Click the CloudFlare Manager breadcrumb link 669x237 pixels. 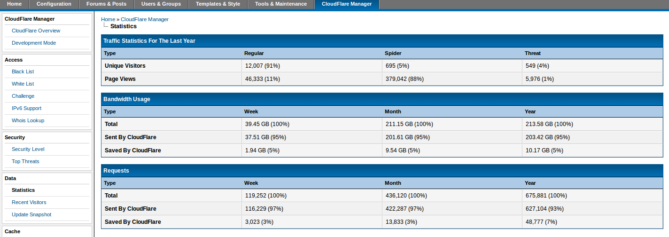[x=145, y=19]
